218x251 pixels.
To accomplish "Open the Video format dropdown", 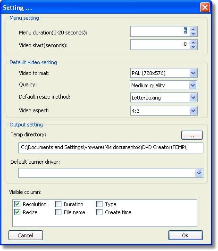I will click(193, 73).
